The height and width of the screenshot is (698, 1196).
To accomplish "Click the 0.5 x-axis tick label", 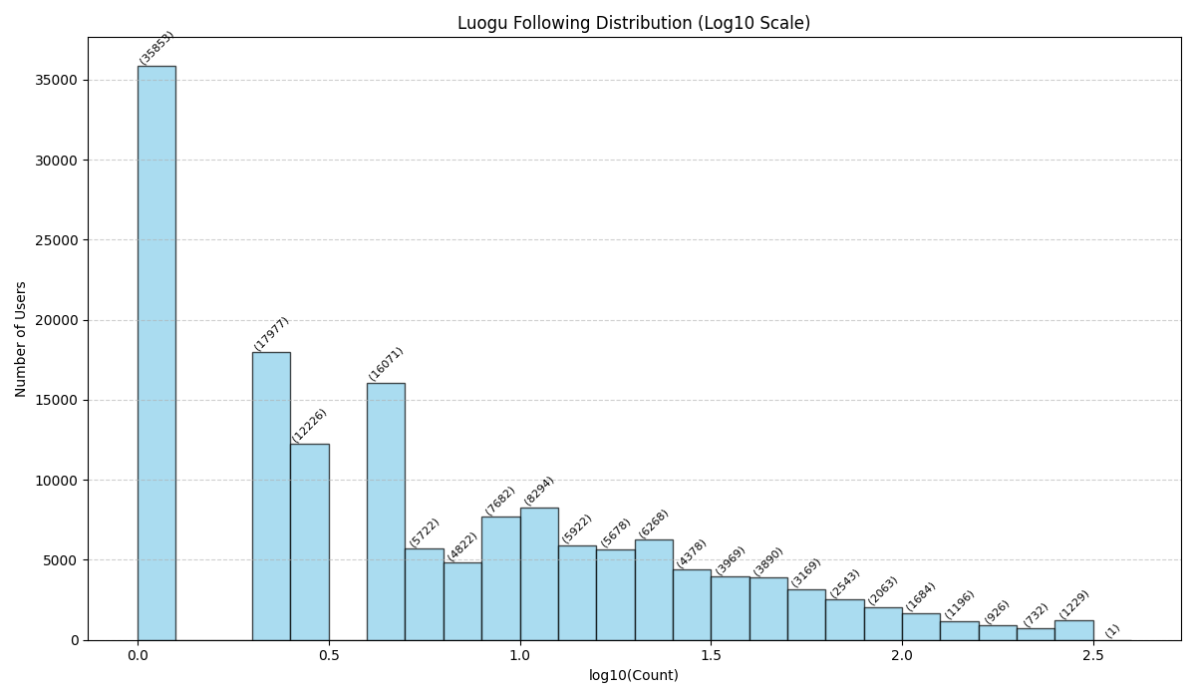I will (x=329, y=655).
